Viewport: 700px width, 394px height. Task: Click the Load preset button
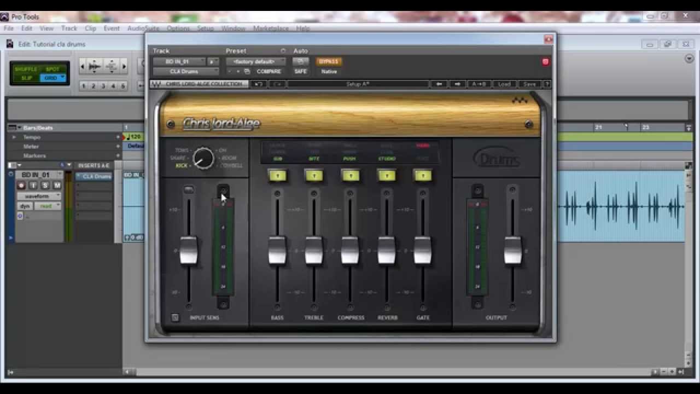(x=504, y=84)
